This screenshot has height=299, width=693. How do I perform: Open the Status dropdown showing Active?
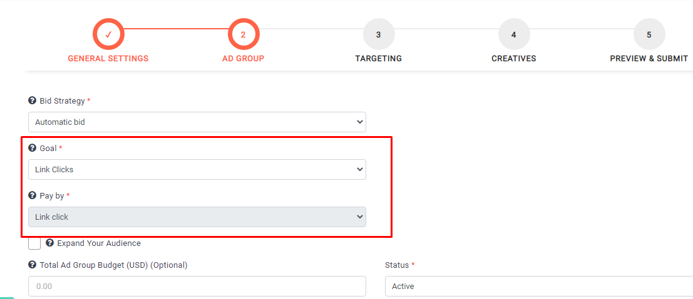tap(538, 286)
